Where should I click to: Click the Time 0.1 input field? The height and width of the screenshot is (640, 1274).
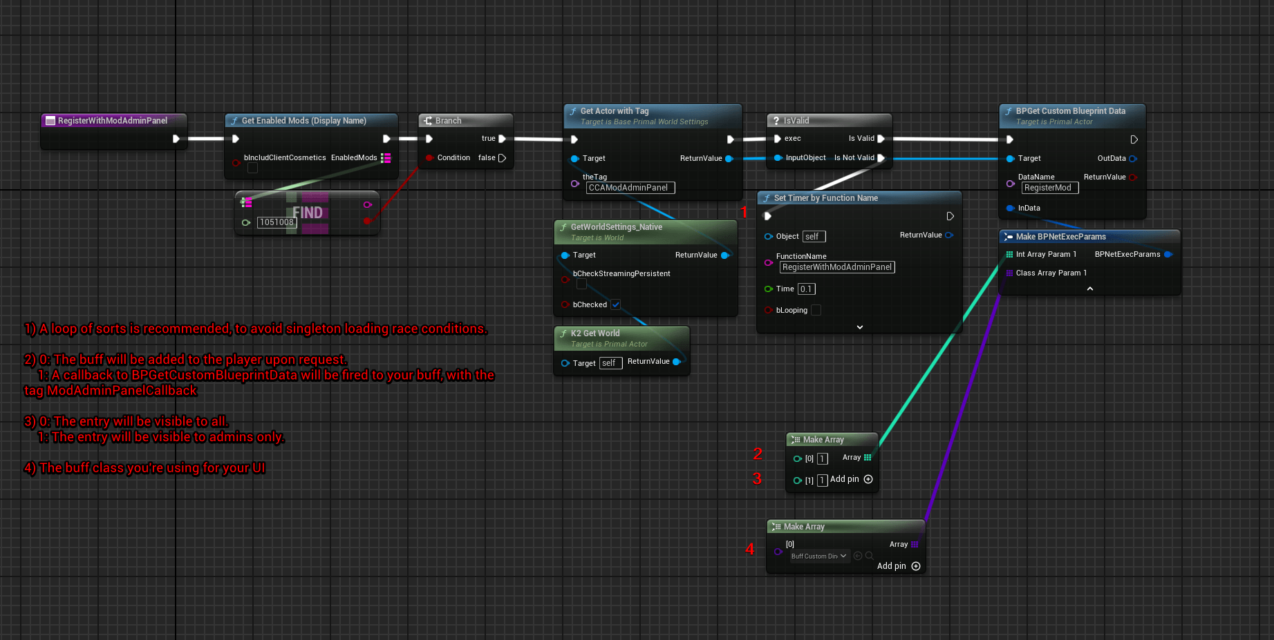(x=806, y=289)
